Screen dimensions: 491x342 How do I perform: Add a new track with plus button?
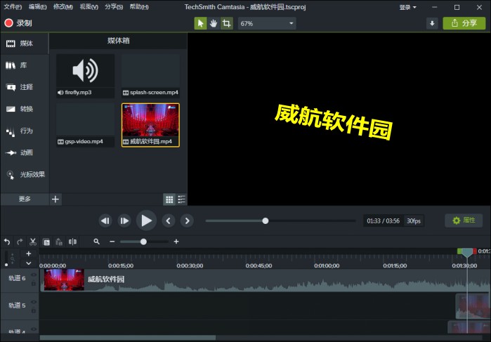click(x=28, y=254)
